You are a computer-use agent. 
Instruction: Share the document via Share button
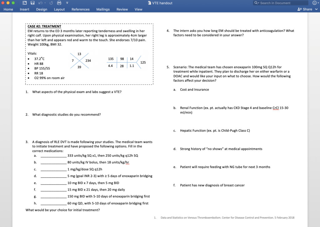pyautogui.click(x=305, y=9)
